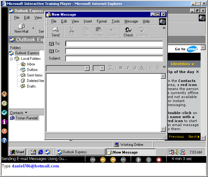This screenshot has height=177, width=208.
Task: Toggle numbered list formatting
Action: (152, 68)
